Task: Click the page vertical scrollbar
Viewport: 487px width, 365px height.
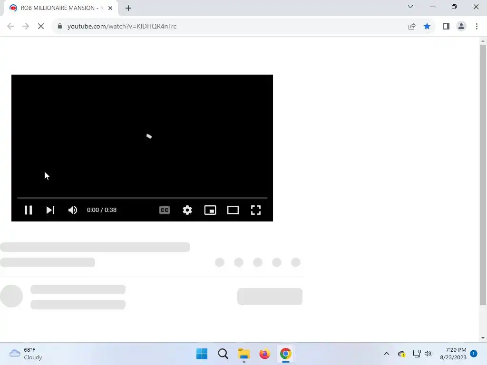Action: (483, 175)
